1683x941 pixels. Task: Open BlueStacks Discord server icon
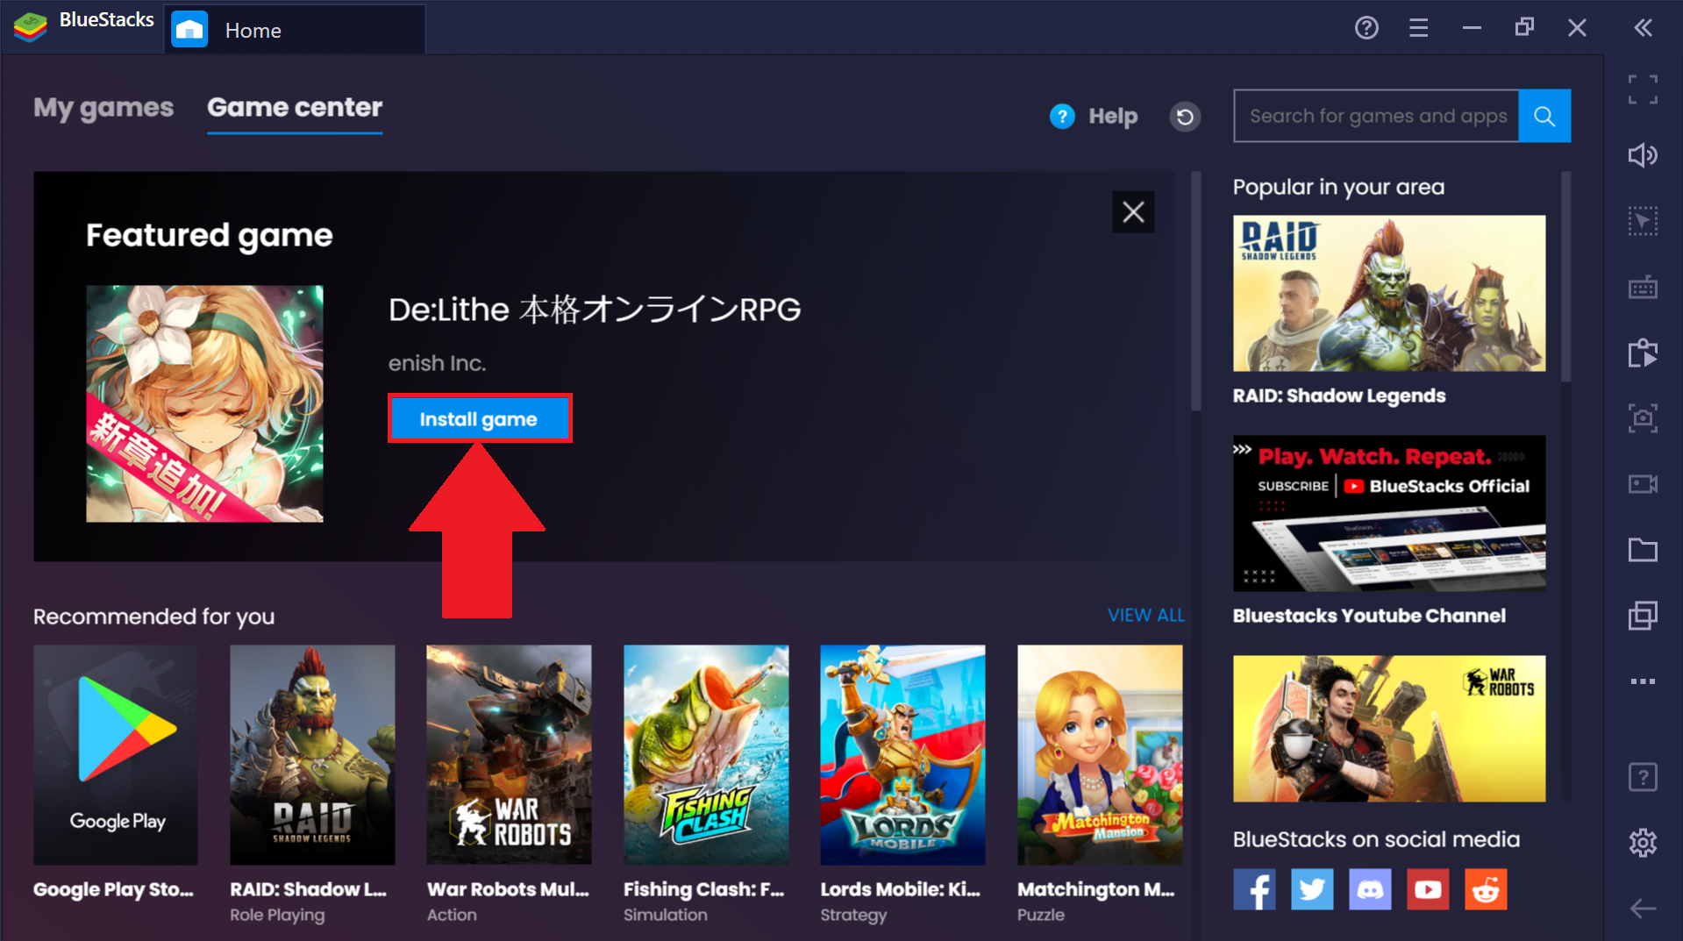1370,889
